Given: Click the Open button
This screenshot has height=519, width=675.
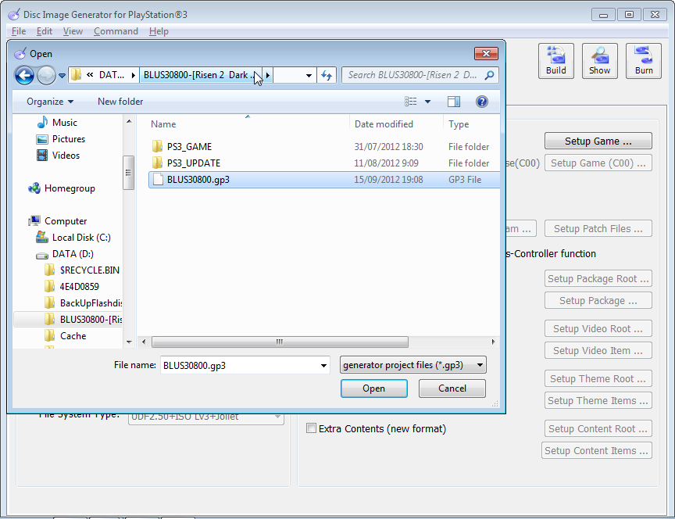Looking at the screenshot, I should [x=373, y=388].
